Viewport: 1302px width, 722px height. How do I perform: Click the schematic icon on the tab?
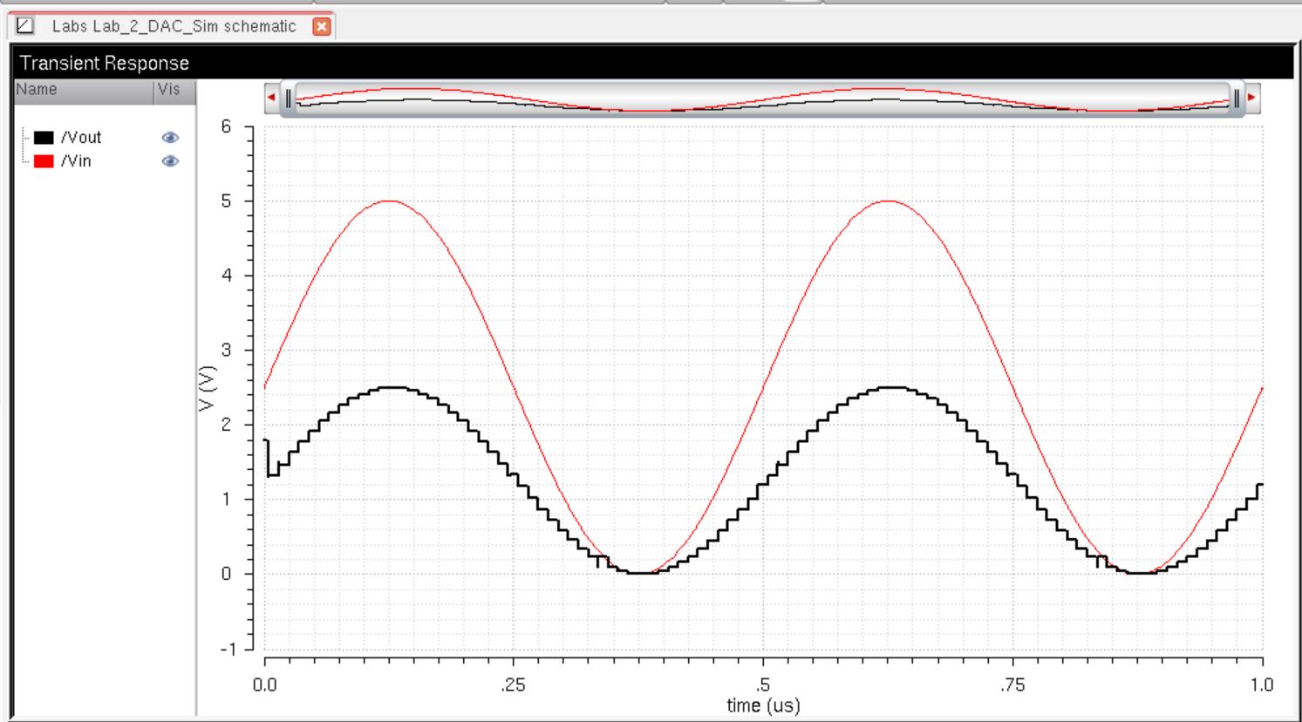pos(25,26)
